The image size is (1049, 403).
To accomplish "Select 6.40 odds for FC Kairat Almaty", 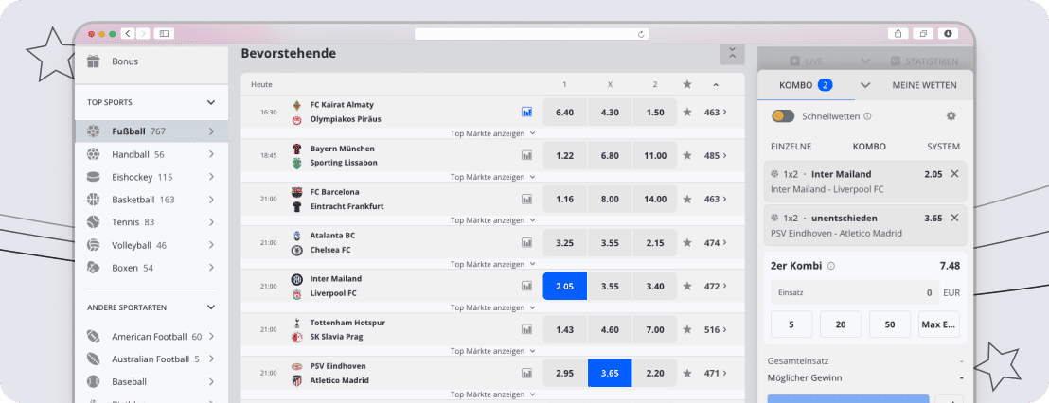I will (x=564, y=112).
